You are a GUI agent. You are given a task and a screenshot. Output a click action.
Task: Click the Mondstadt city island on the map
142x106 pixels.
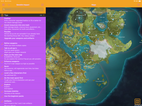click(x=101, y=26)
